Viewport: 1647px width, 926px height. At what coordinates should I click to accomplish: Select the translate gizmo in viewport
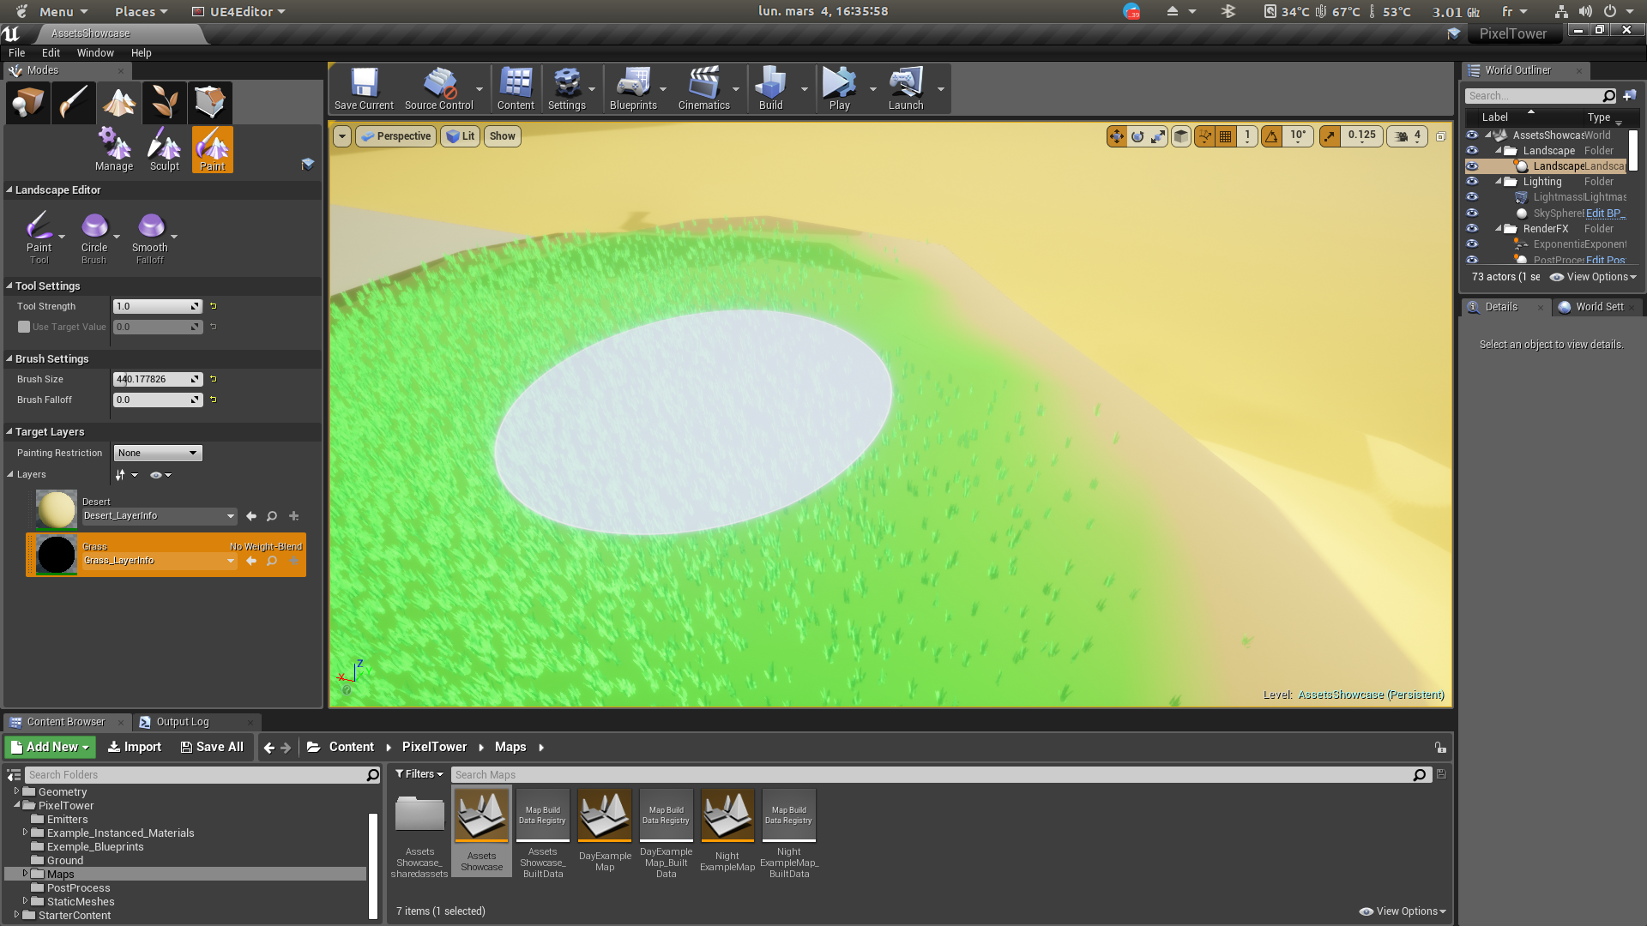[1117, 136]
